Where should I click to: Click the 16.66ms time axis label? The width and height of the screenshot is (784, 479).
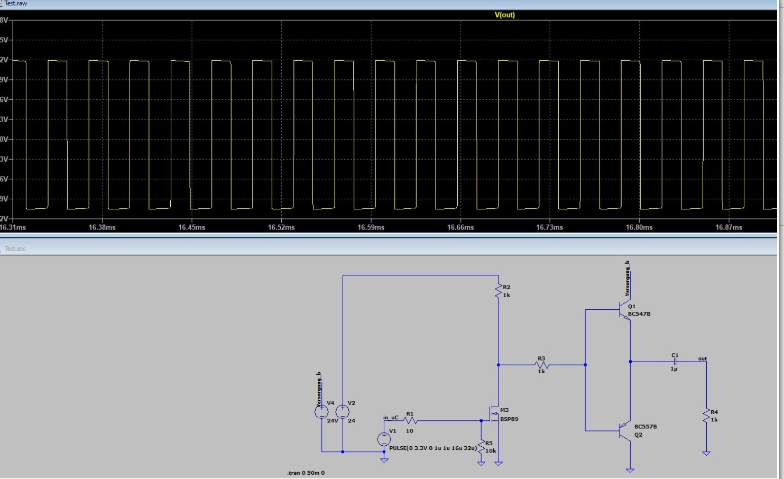pos(460,227)
